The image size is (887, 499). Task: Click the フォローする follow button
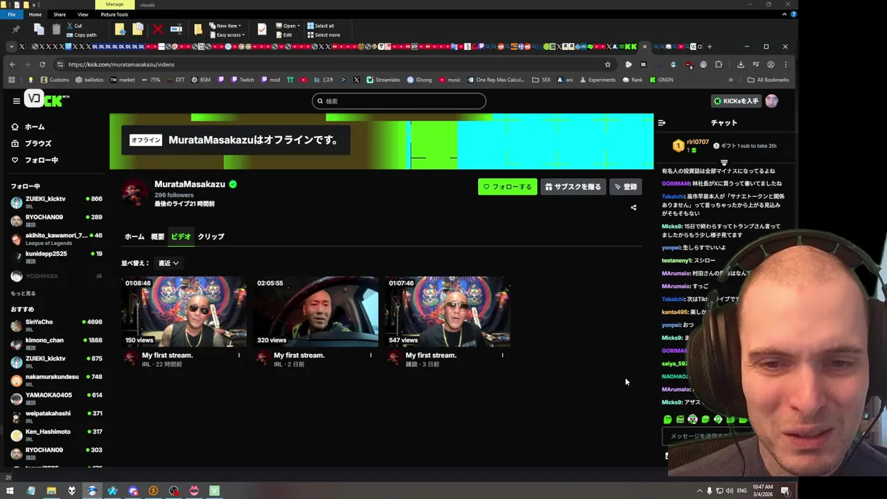pos(507,186)
